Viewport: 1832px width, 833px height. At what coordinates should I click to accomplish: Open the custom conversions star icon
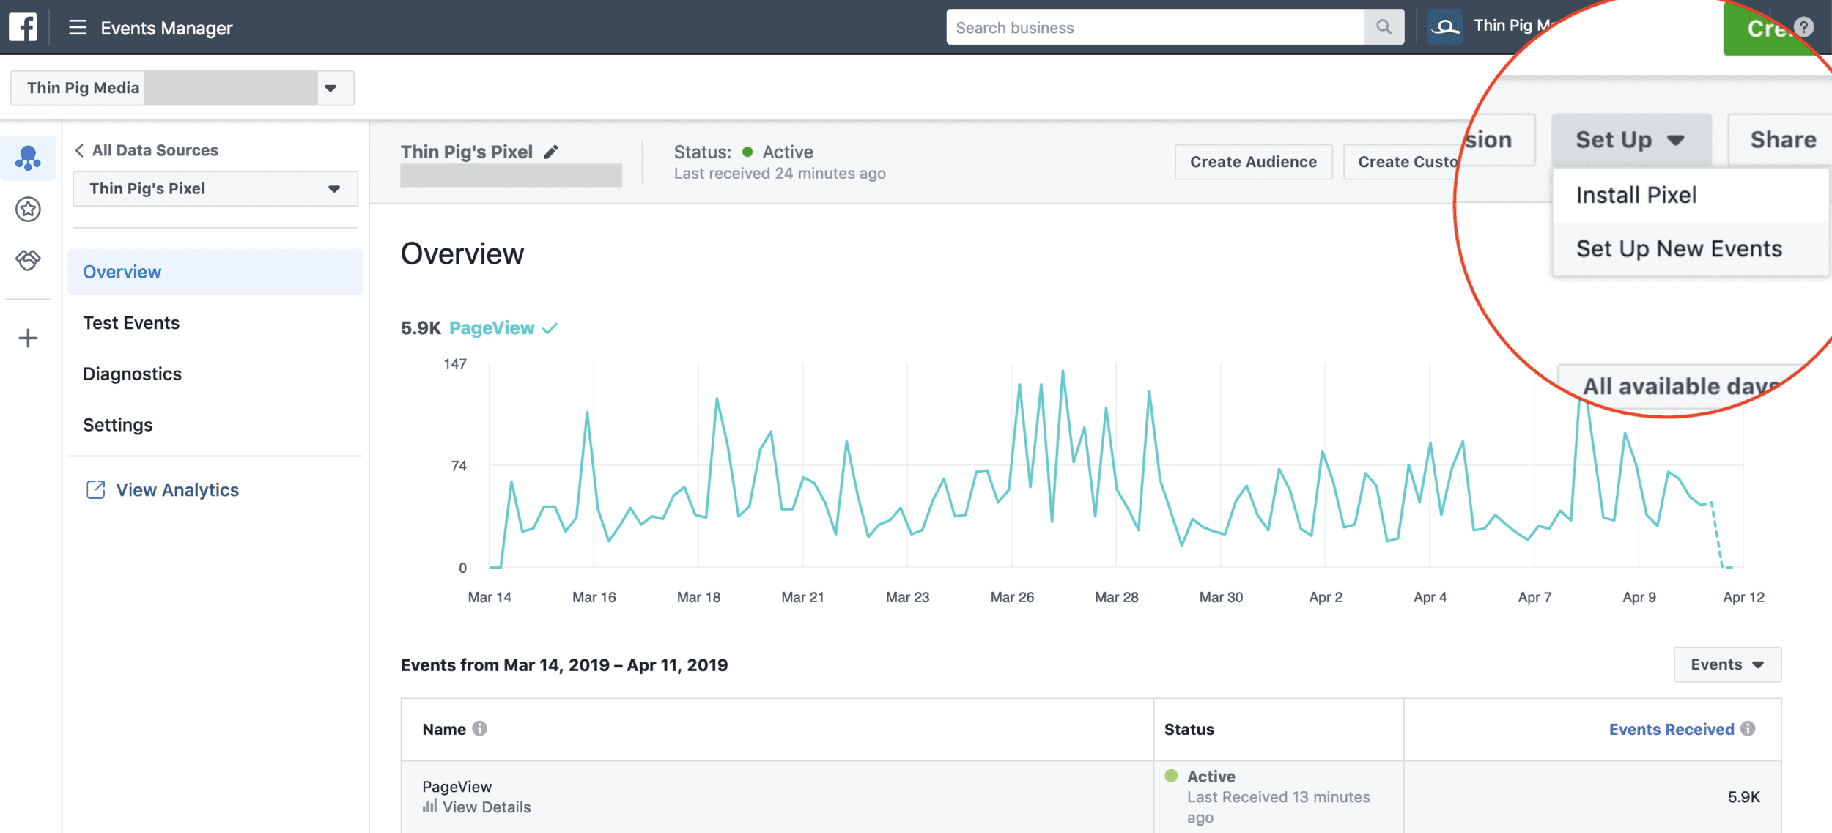click(28, 210)
